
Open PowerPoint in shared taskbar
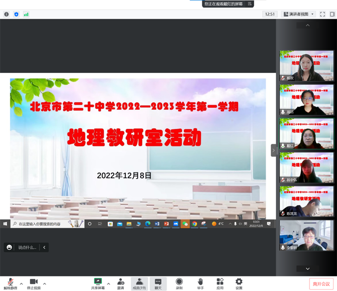(167, 224)
